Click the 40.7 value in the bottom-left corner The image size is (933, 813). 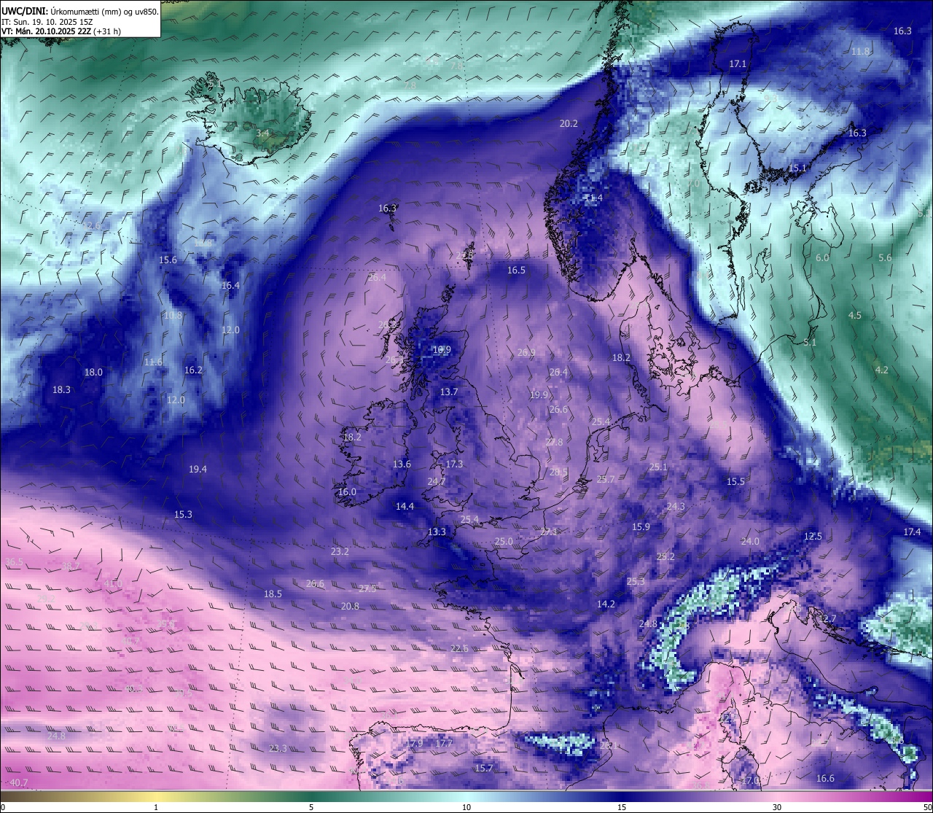[x=20, y=782]
